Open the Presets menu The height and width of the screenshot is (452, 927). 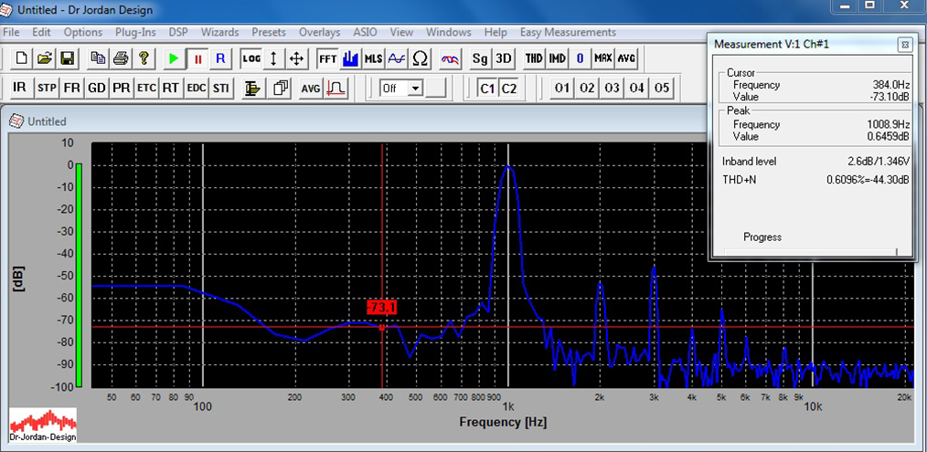tap(268, 32)
